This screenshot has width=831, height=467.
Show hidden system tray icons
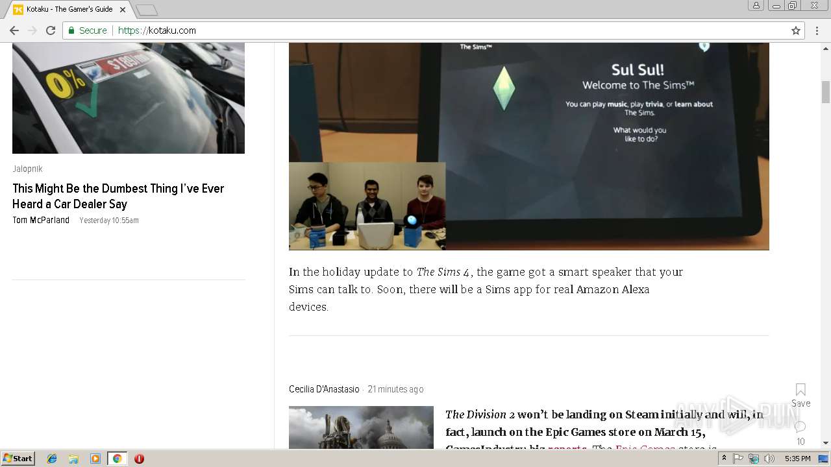724,459
